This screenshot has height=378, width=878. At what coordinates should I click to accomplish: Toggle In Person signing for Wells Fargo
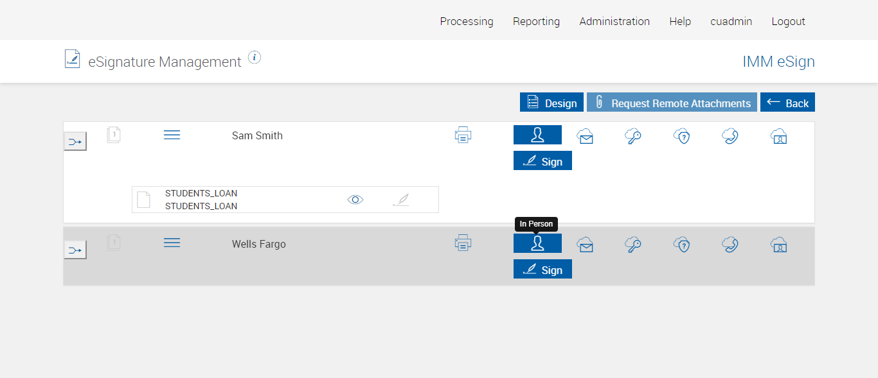[537, 243]
